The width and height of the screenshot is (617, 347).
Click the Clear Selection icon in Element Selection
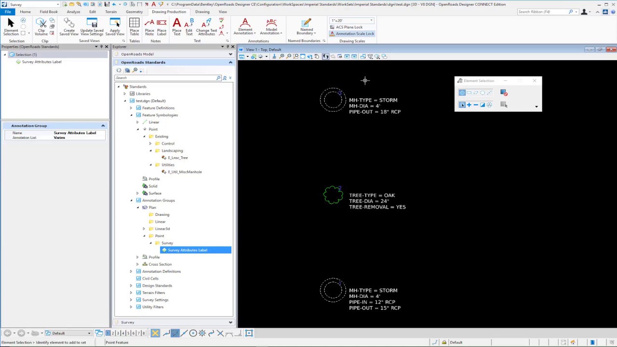point(504,93)
